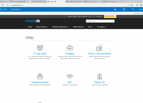This screenshot has height=103, width=143.
Task: Open the browser web note icon
Action: click(141, 5)
